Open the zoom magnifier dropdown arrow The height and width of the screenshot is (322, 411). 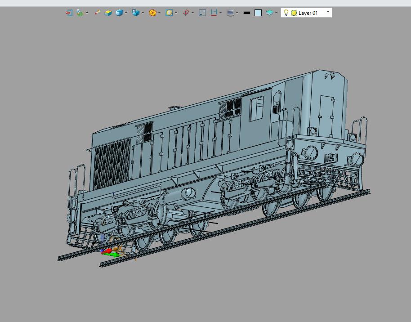(176, 13)
